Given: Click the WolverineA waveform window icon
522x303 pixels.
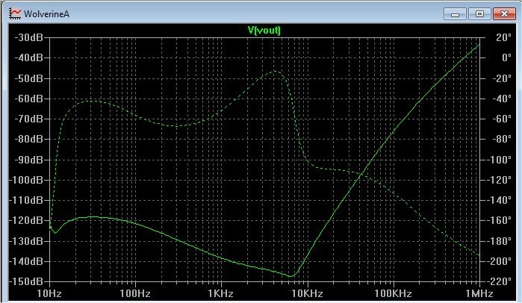Looking at the screenshot, I should pos(15,13).
